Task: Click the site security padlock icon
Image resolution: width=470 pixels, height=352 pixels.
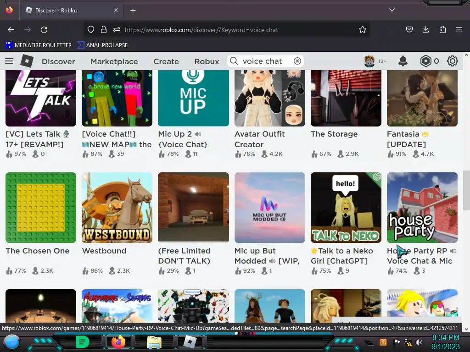Action: [104, 29]
